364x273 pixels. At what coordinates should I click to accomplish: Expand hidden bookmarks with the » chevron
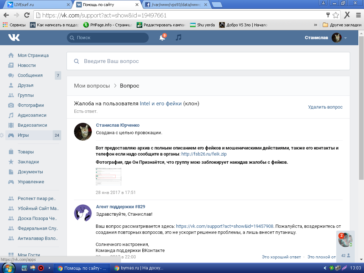315,25
